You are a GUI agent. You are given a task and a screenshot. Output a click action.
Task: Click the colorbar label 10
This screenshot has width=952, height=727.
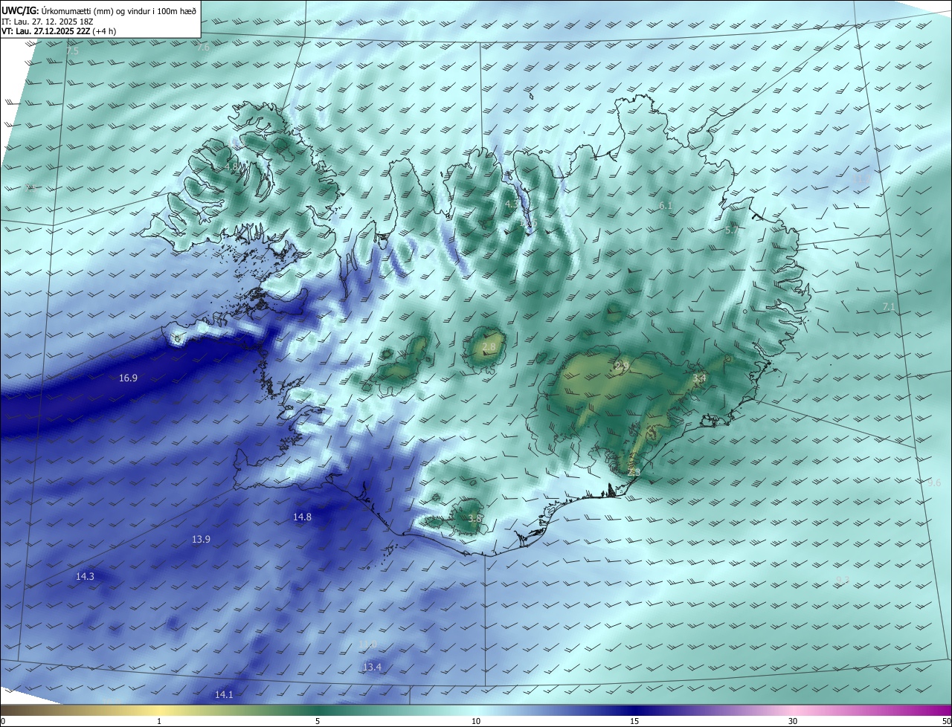(x=476, y=721)
